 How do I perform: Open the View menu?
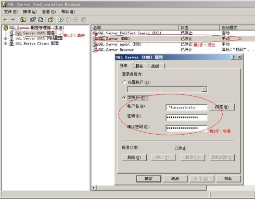(49, 12)
